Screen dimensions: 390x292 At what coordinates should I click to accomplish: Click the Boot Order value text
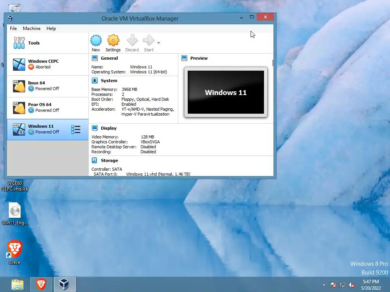[x=145, y=99]
